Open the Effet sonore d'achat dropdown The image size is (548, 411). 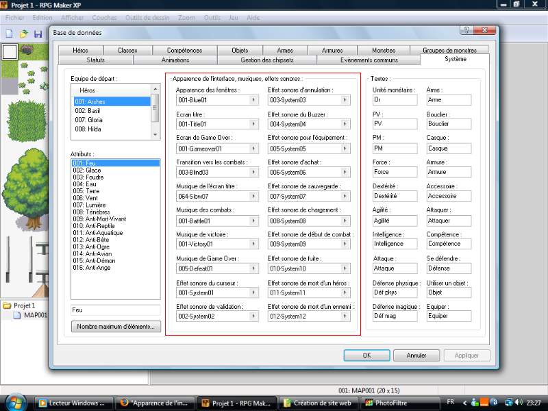346,173
